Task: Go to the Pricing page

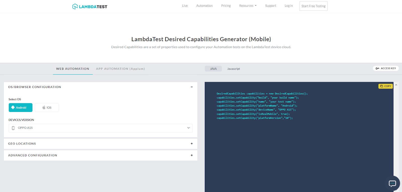Action: (226, 6)
